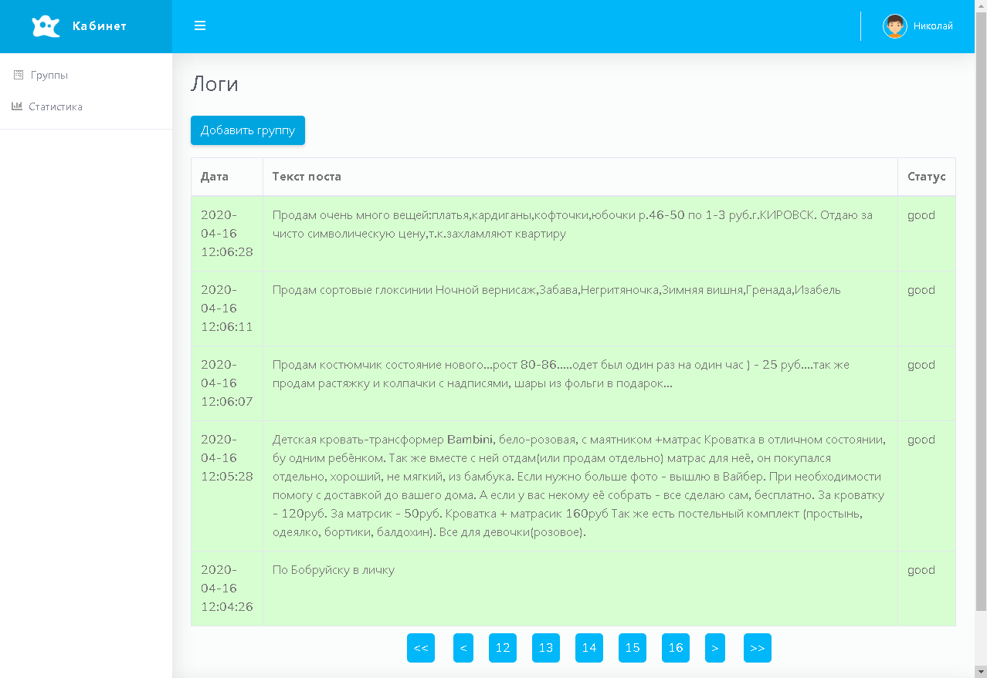
Task: Go to first page with << button
Action: point(421,648)
